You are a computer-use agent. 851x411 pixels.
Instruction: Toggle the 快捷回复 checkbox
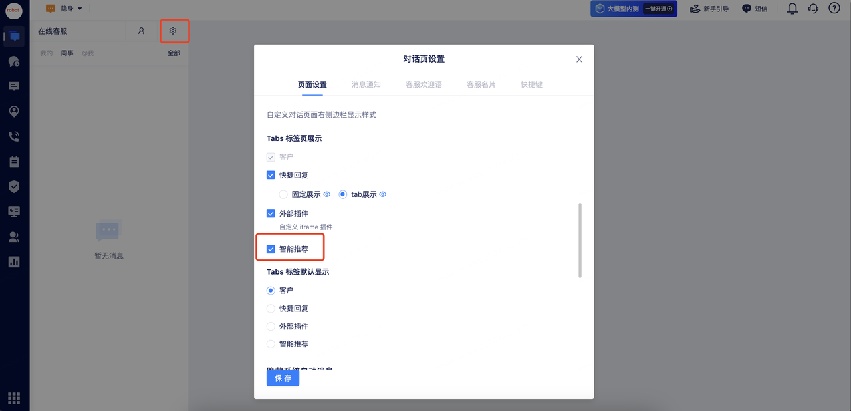271,175
